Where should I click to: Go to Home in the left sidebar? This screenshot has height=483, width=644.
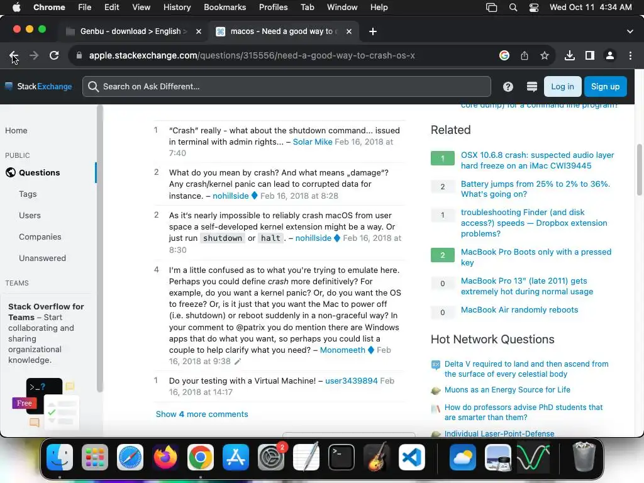click(16, 130)
